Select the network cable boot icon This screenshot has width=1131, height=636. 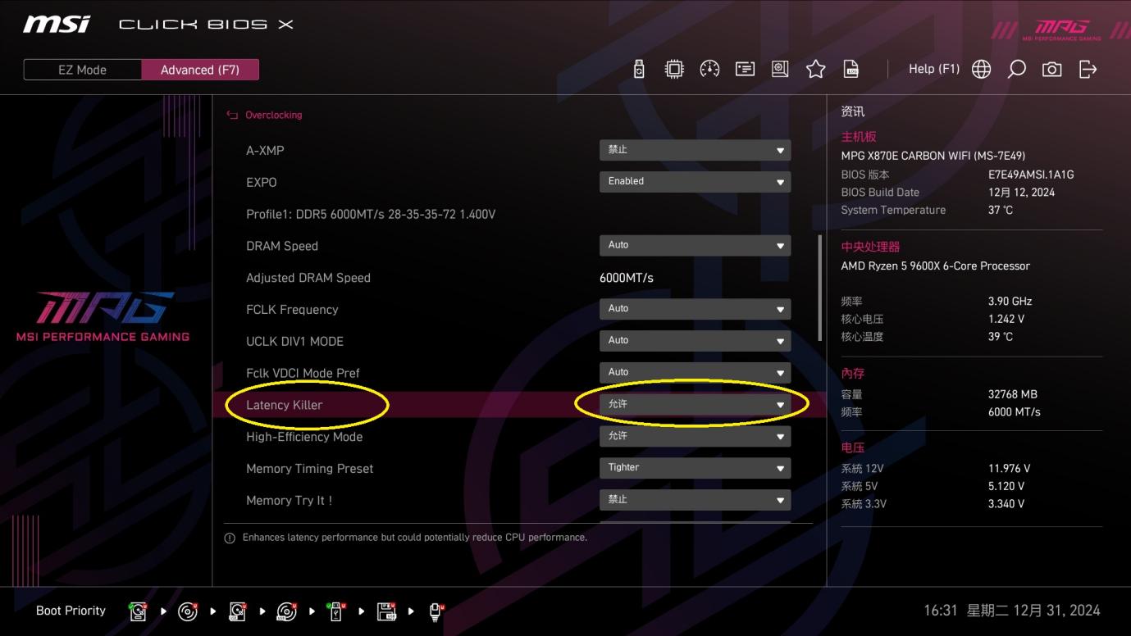point(436,611)
